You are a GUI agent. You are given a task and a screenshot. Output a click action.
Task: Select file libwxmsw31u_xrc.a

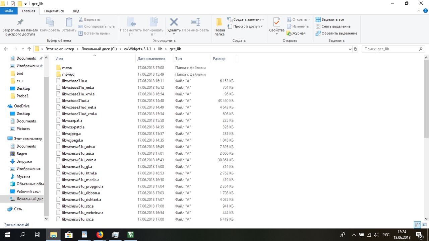pyautogui.click(x=78, y=219)
